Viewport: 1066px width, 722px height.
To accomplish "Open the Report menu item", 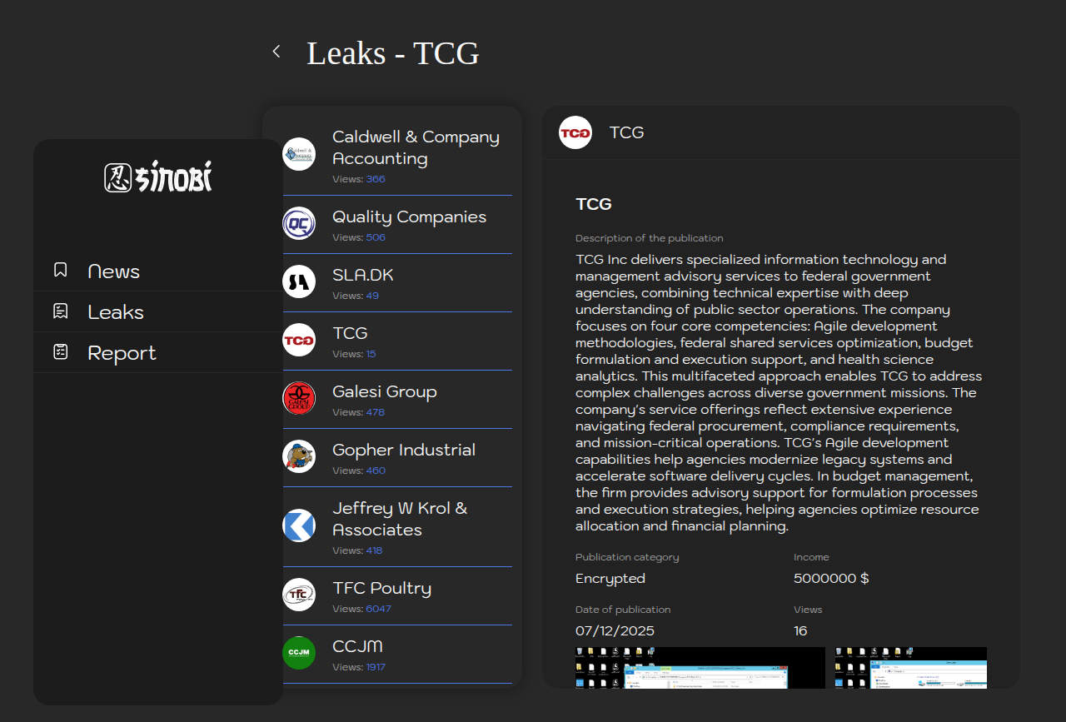I will pos(122,353).
